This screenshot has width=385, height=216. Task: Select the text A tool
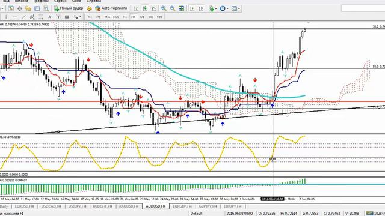tap(49, 17)
